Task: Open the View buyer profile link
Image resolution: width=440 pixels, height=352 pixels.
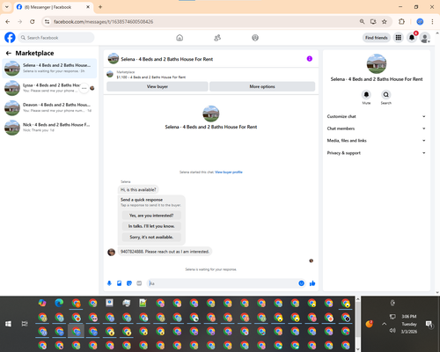Action: tap(229, 172)
